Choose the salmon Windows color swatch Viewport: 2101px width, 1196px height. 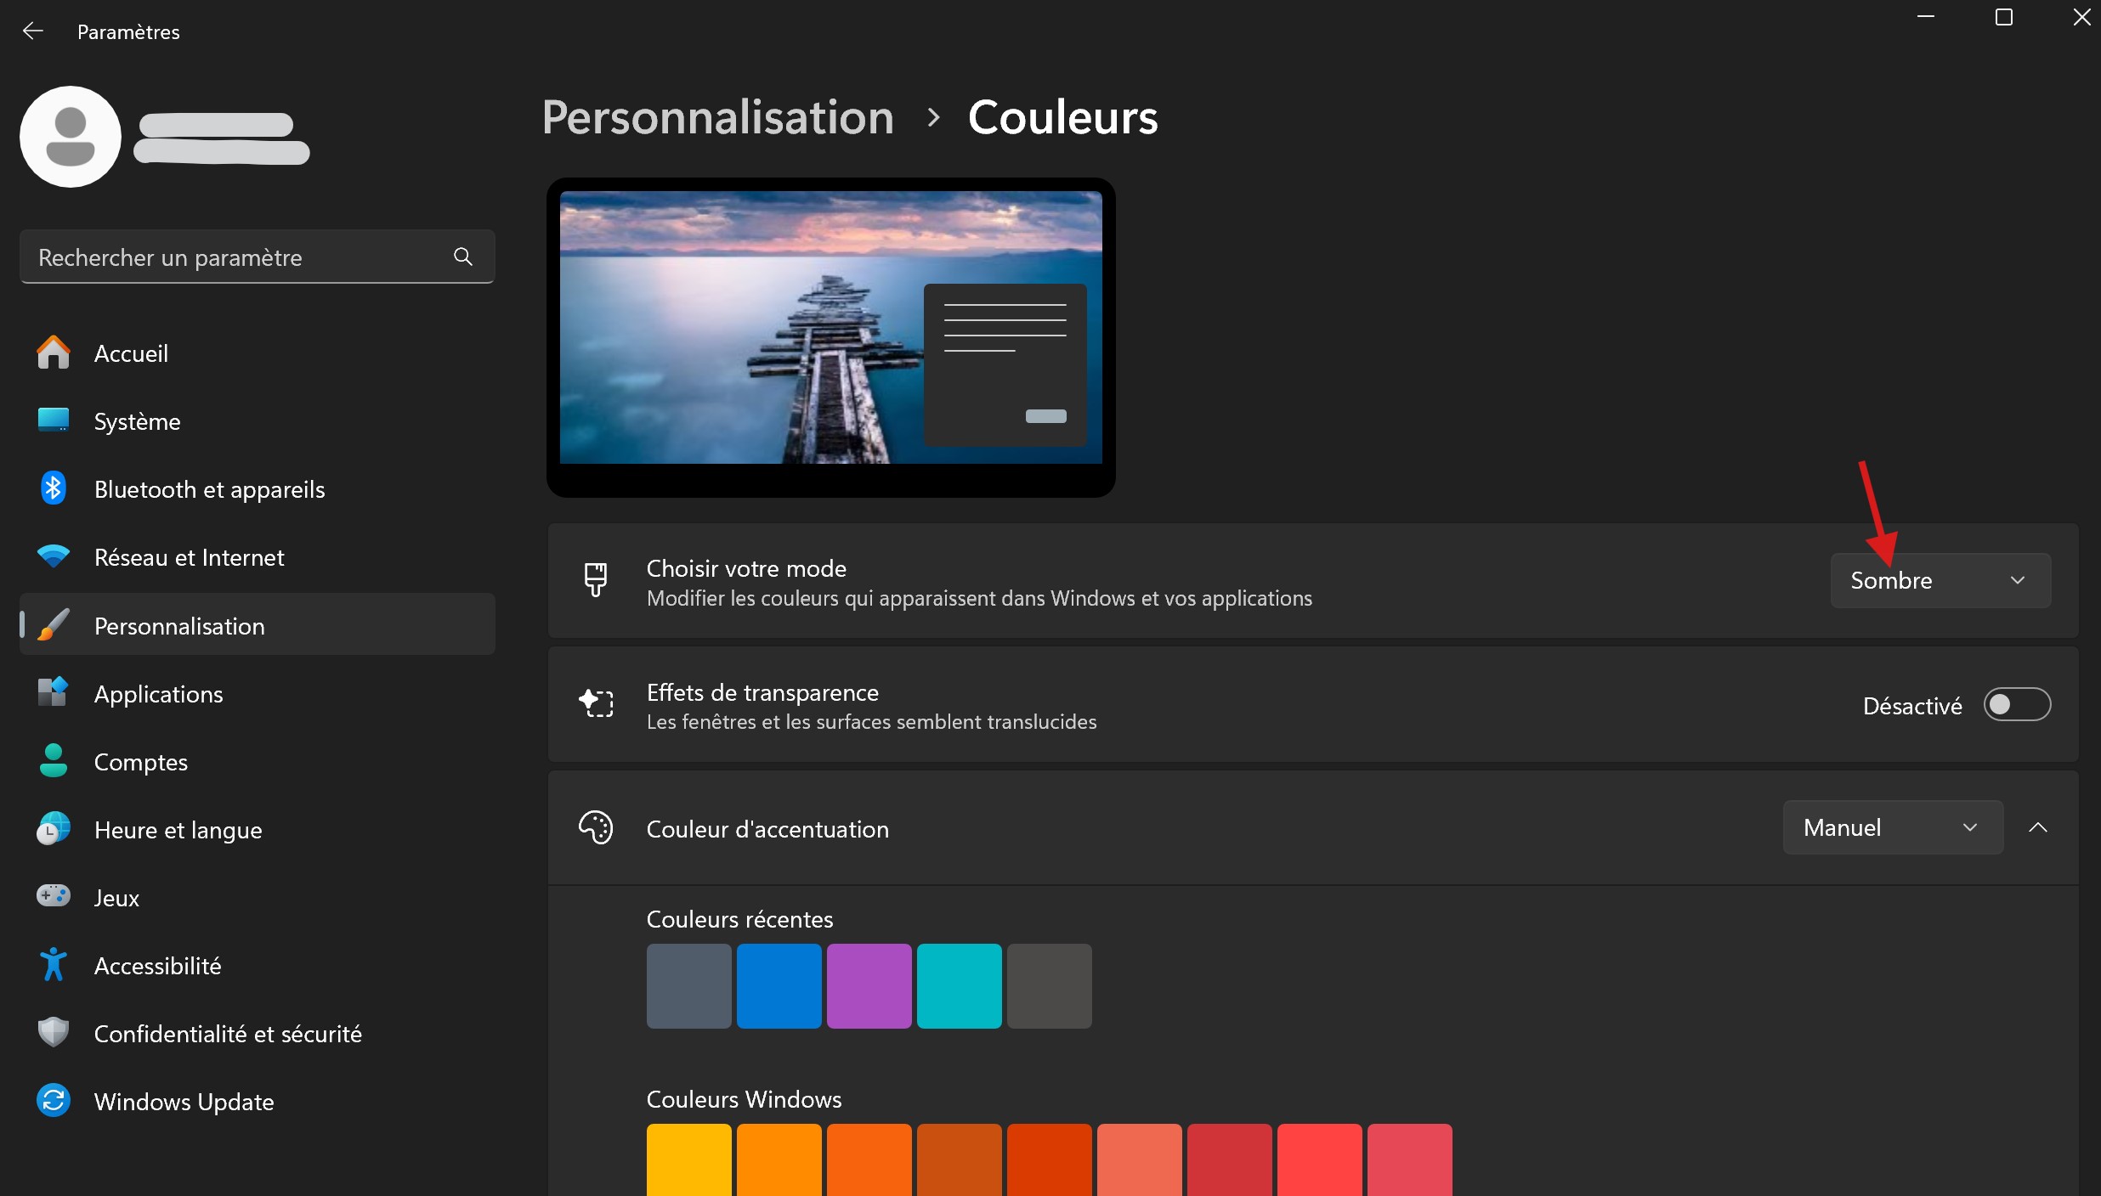click(1140, 1159)
